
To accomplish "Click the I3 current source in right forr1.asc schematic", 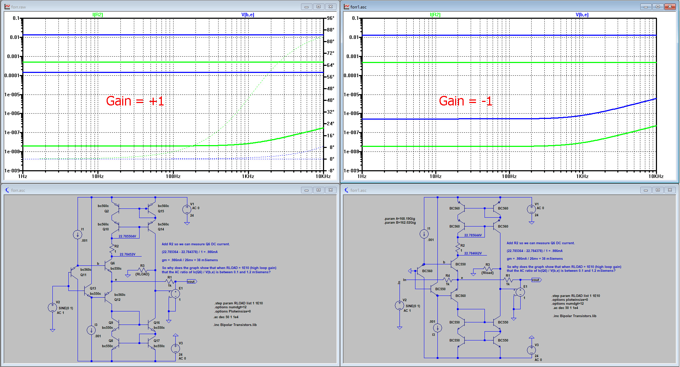I will tap(438, 328).
